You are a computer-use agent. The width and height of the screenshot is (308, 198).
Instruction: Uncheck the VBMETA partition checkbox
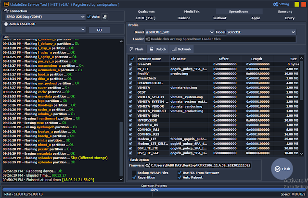point(130,87)
